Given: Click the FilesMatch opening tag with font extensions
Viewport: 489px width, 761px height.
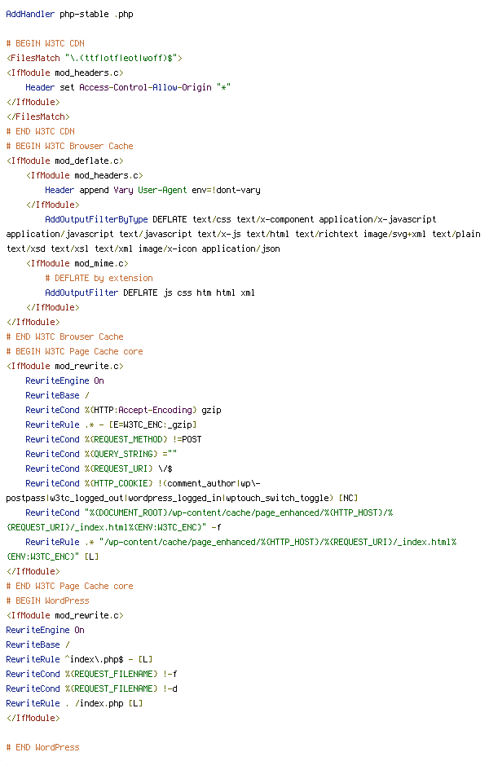Looking at the screenshot, I should tap(95, 58).
